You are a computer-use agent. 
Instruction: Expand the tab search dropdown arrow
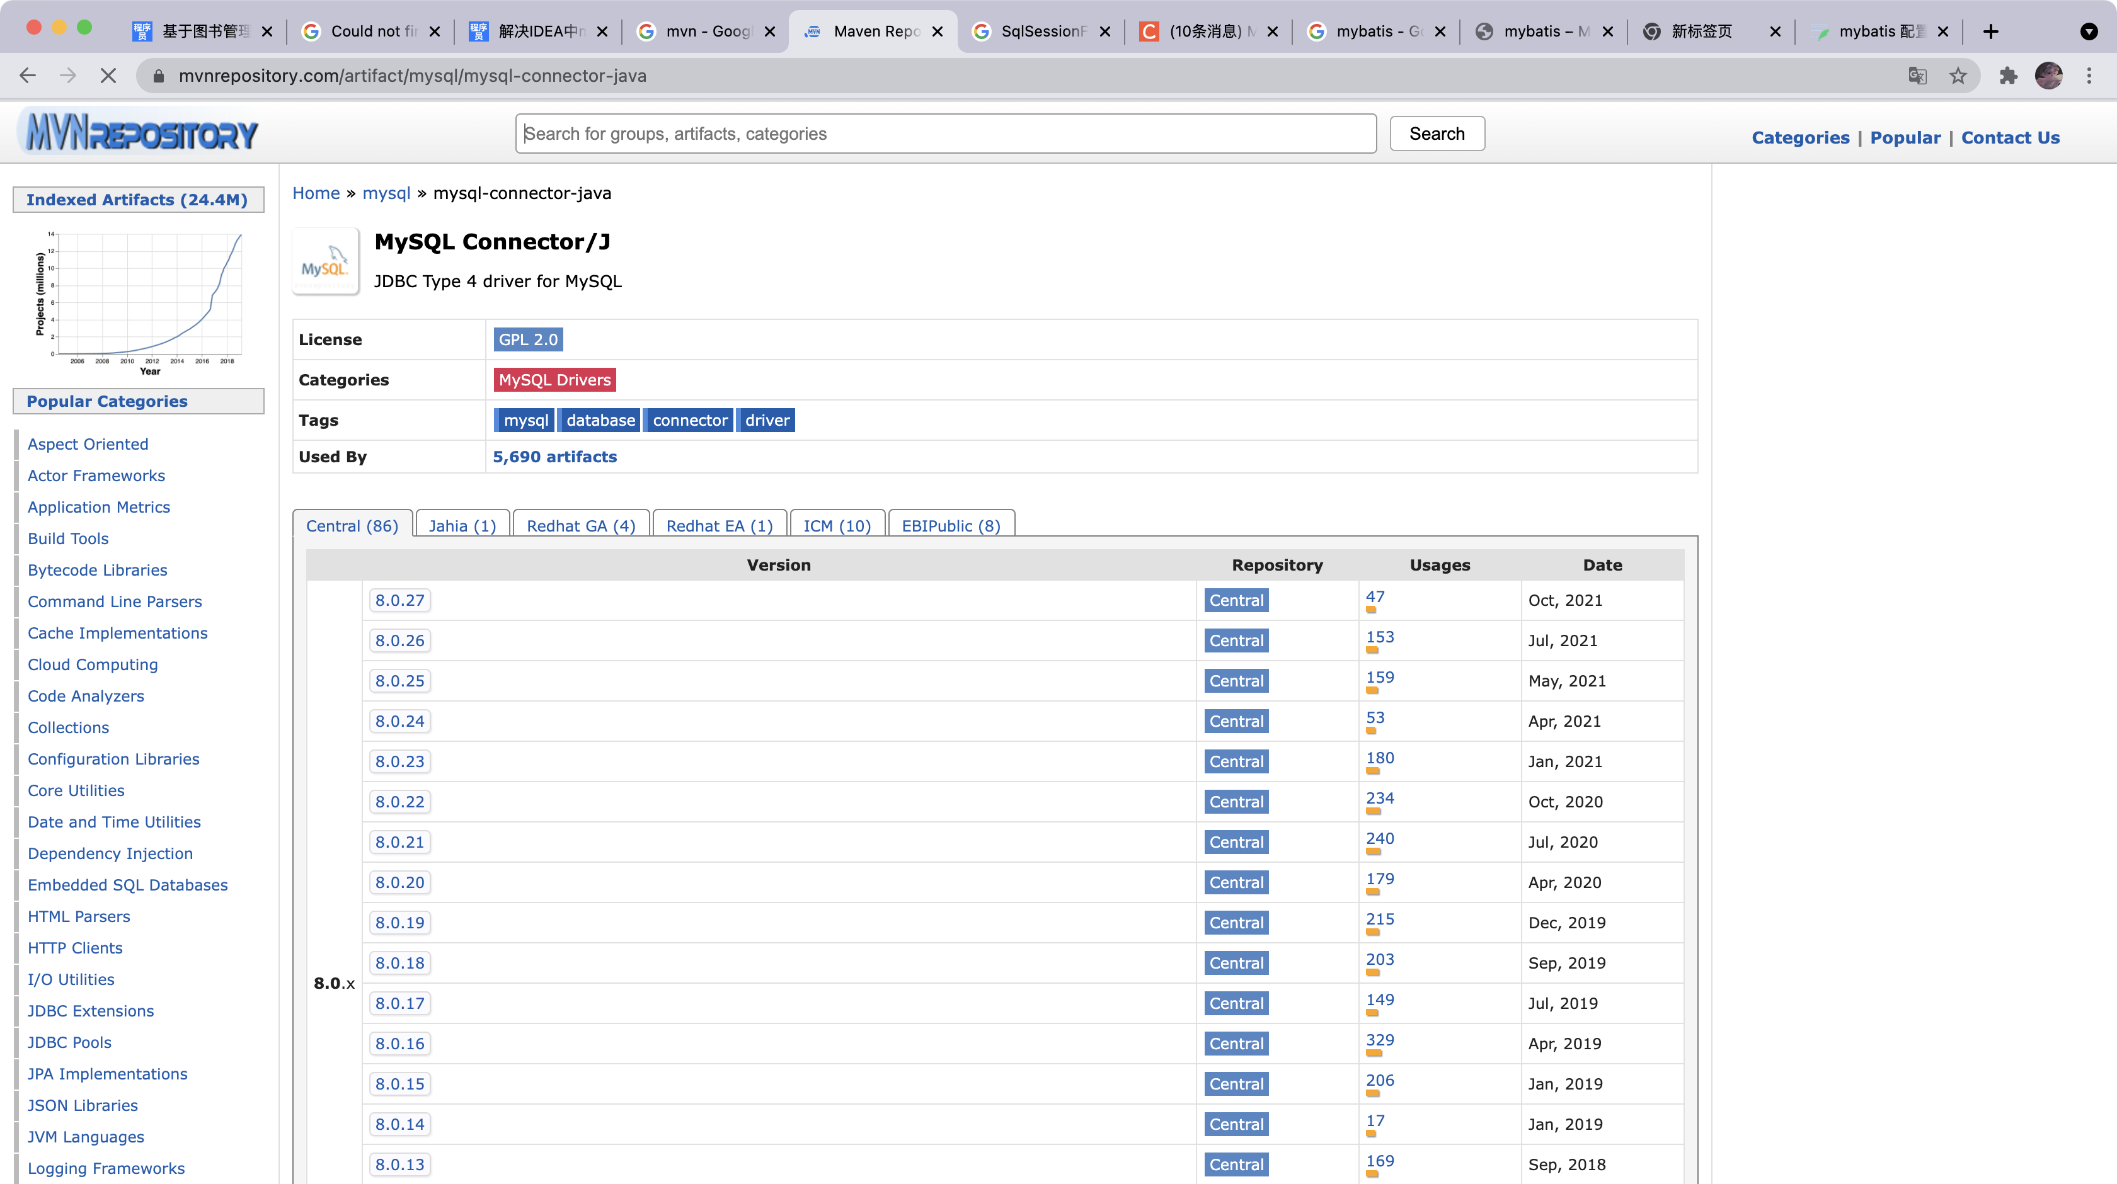pyautogui.click(x=2089, y=31)
